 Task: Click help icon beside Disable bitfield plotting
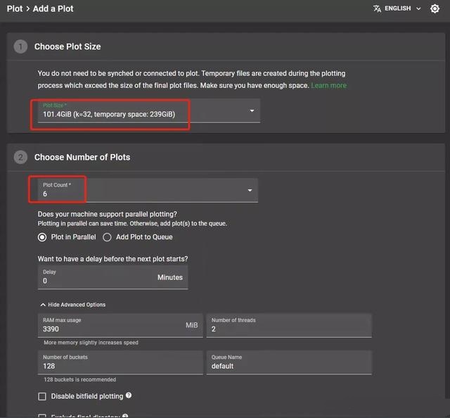[x=129, y=395]
